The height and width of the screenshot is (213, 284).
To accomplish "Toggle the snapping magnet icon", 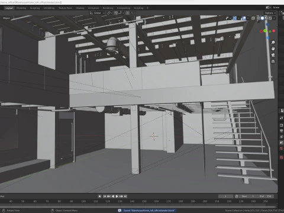I will (x=116, y=13).
